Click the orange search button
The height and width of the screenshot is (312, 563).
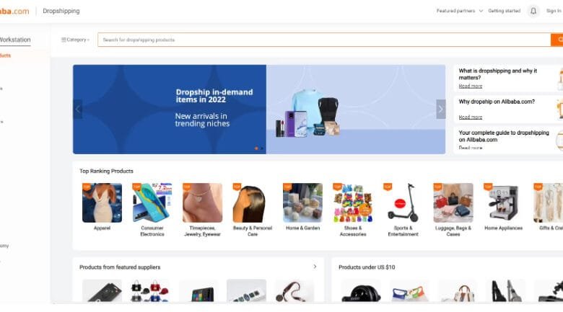pyautogui.click(x=557, y=40)
